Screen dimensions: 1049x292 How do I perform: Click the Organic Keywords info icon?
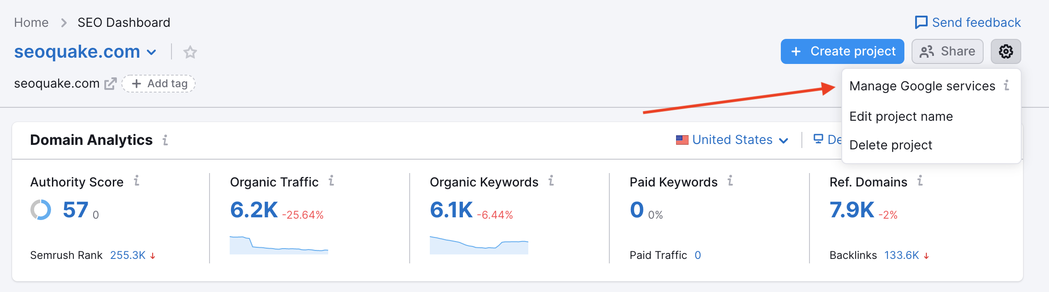(x=551, y=181)
